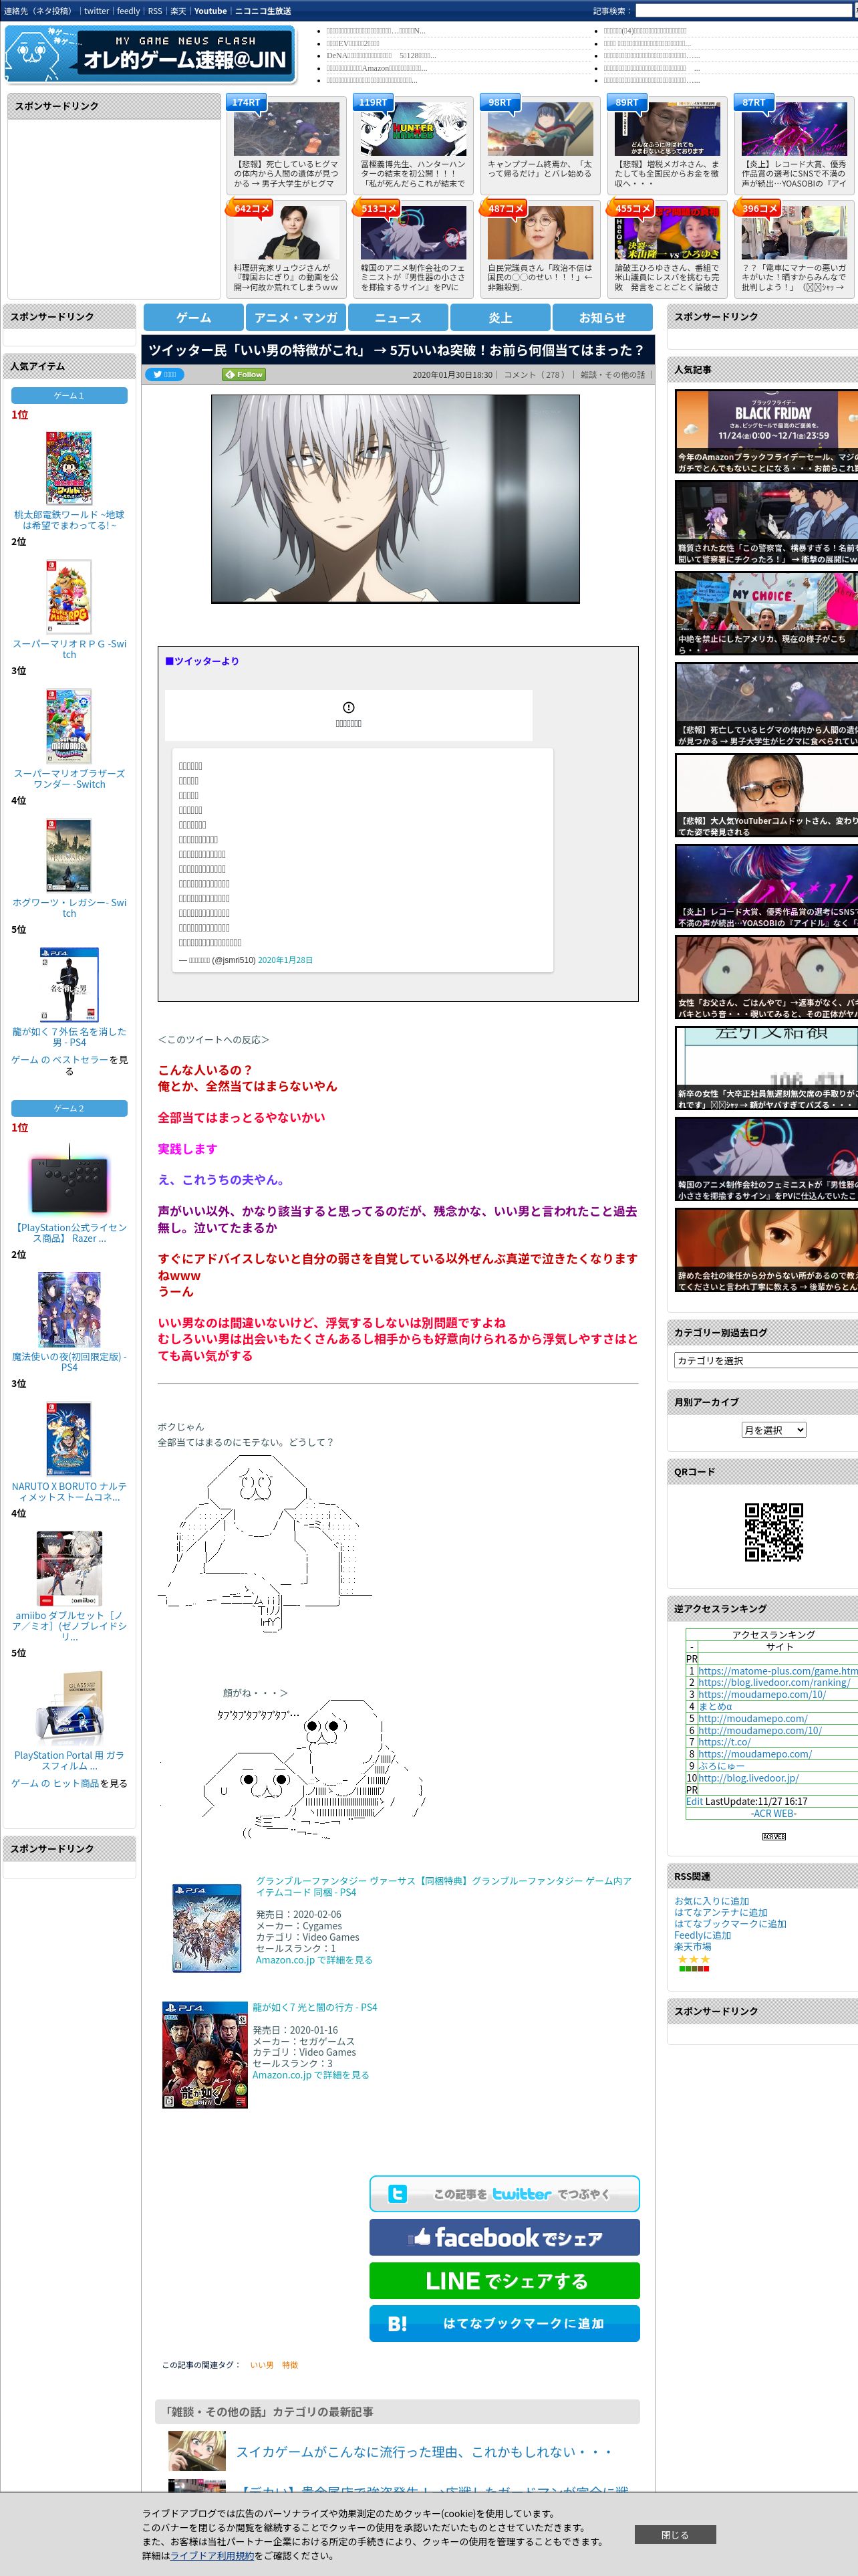Open the Youtube link in top bar

pyautogui.click(x=210, y=11)
